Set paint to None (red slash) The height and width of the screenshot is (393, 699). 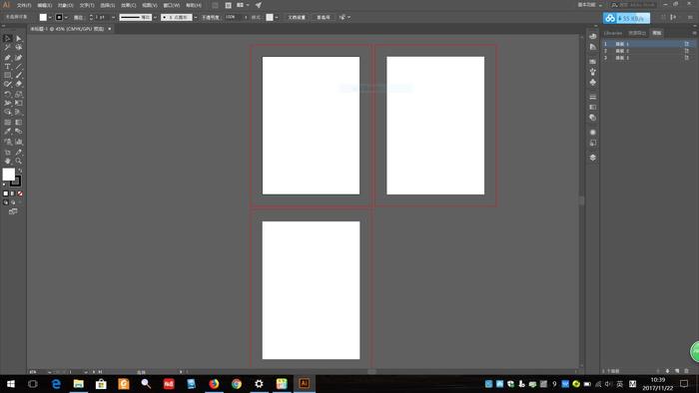tap(20, 194)
